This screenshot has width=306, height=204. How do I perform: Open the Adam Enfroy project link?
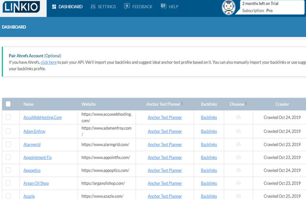click(34, 131)
